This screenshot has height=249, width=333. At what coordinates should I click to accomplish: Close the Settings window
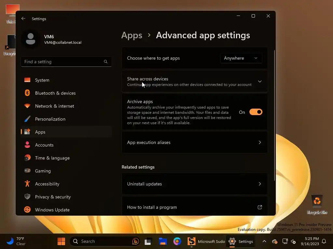point(268,16)
